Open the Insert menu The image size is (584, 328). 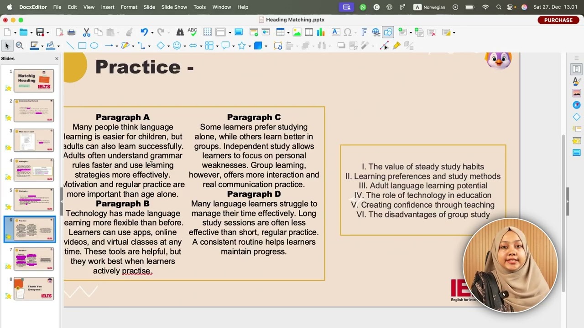coord(108,7)
